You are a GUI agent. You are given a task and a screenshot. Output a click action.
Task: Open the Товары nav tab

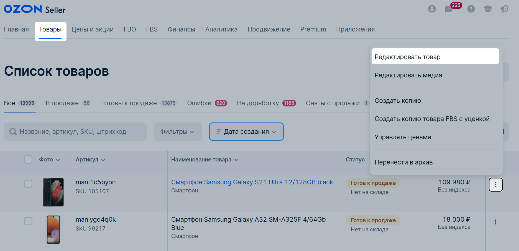tap(50, 29)
